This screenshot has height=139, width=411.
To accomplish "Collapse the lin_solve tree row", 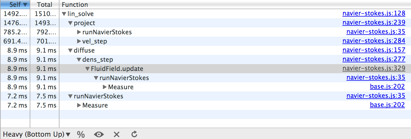I will (64, 14).
